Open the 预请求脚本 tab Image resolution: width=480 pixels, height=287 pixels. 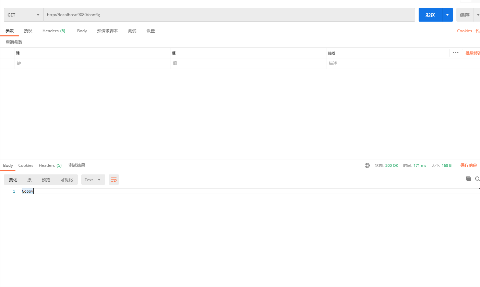point(107,31)
